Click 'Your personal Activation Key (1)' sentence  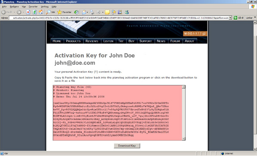click(x=88, y=72)
